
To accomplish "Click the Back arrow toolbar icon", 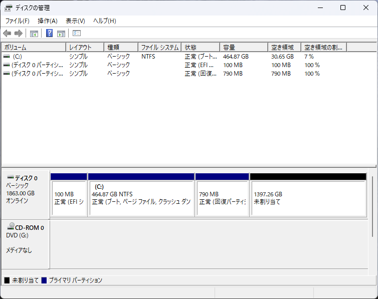I will tap(7, 34).
